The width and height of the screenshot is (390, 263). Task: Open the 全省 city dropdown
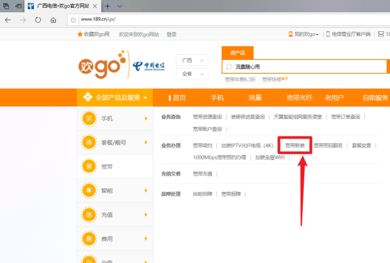(191, 74)
